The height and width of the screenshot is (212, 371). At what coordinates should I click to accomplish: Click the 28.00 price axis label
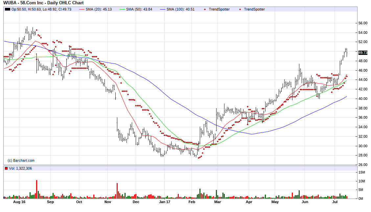point(363,155)
